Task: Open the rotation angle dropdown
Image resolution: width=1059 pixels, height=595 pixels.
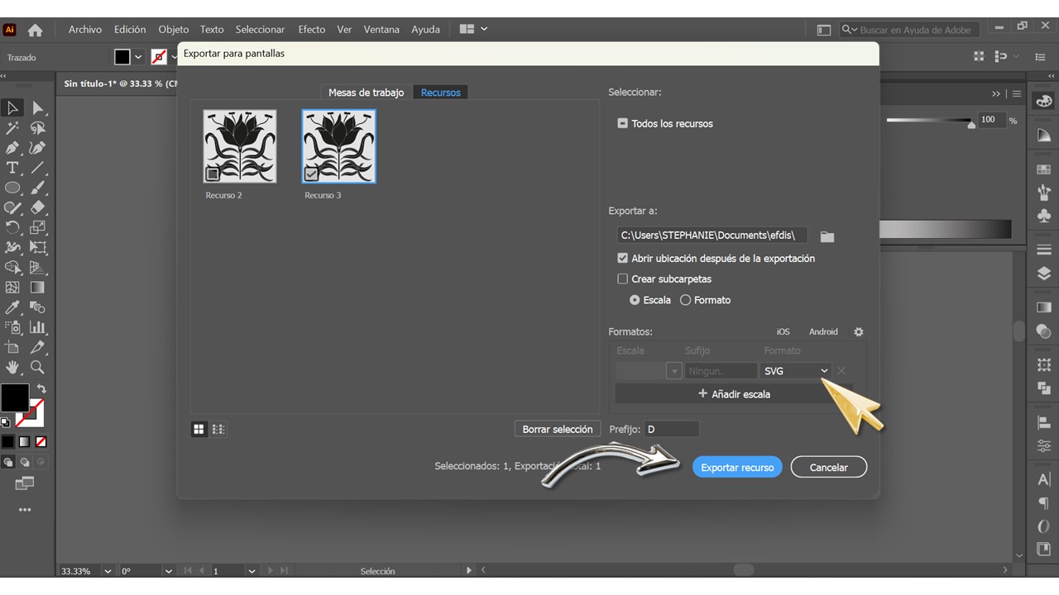Action: 169,571
